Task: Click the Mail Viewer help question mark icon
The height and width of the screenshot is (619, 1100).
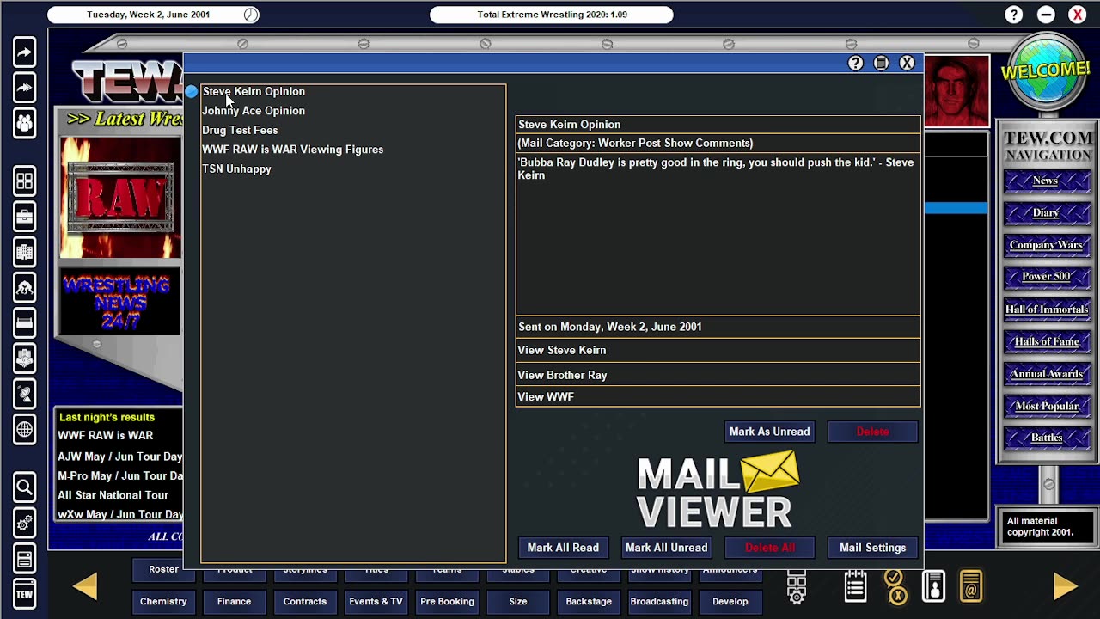Action: (855, 63)
